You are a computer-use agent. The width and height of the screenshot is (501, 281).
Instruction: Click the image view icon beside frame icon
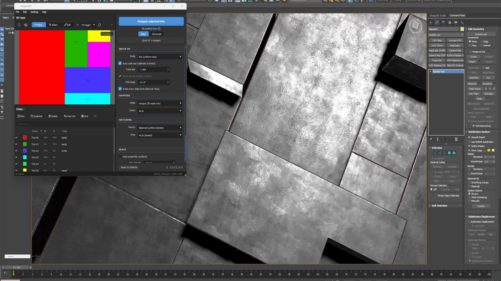coord(26,25)
